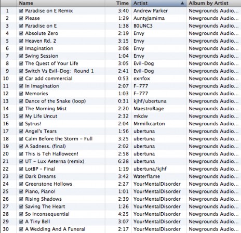
Task: Click track number 15
Action: pyautogui.click(x=6, y=116)
